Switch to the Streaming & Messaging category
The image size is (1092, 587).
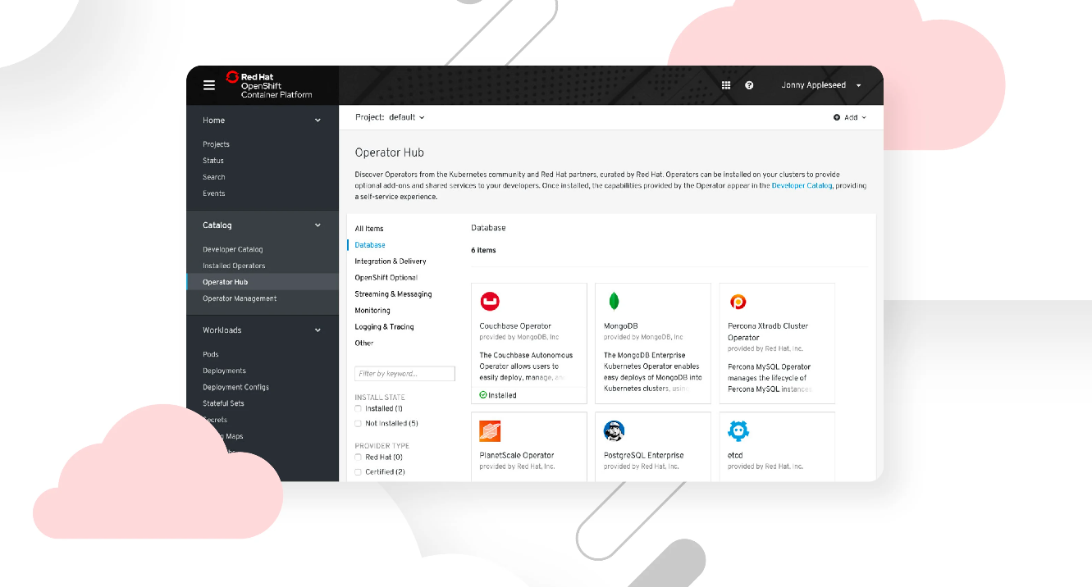(x=395, y=293)
